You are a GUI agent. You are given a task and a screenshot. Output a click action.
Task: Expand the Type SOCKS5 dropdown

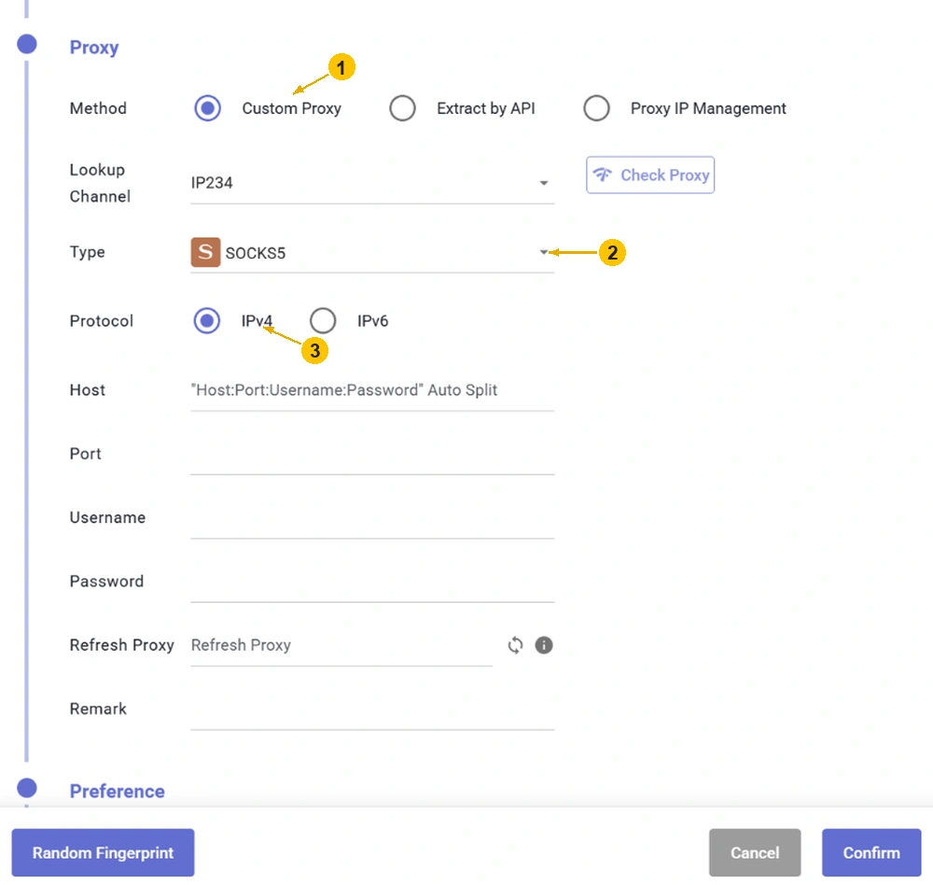pyautogui.click(x=372, y=252)
